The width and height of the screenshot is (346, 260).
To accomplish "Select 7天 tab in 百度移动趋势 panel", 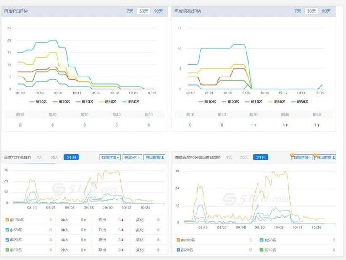I will (297, 11).
